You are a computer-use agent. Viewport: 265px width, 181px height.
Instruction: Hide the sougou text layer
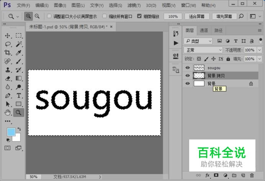(188, 67)
